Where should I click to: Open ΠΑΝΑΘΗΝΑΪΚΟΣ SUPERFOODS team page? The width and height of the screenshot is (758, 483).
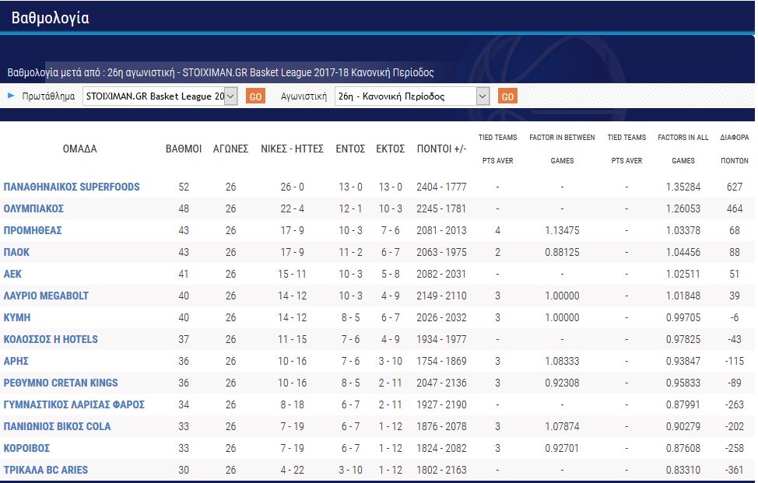point(72,187)
